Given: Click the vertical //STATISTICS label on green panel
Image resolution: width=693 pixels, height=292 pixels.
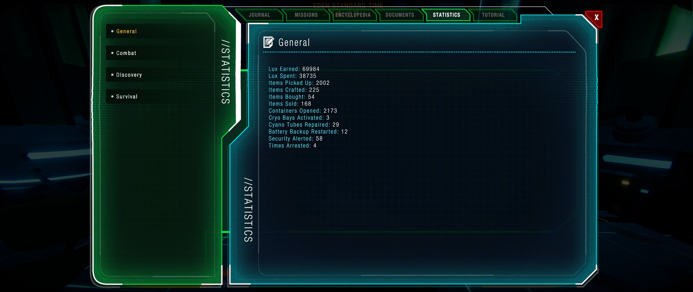Looking at the screenshot, I should (x=225, y=72).
